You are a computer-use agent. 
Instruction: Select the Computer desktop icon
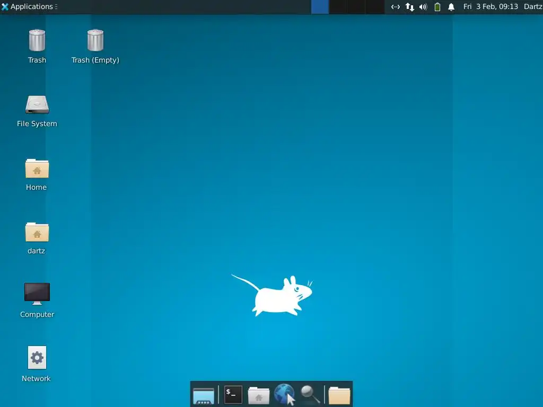(37, 300)
